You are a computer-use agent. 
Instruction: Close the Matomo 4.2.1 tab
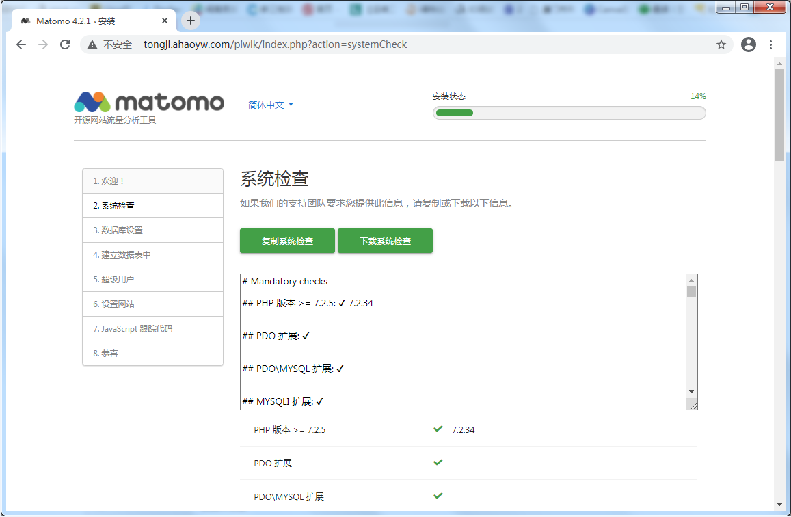coord(165,21)
